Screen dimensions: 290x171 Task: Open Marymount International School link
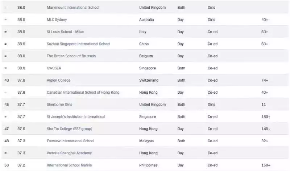(73, 8)
